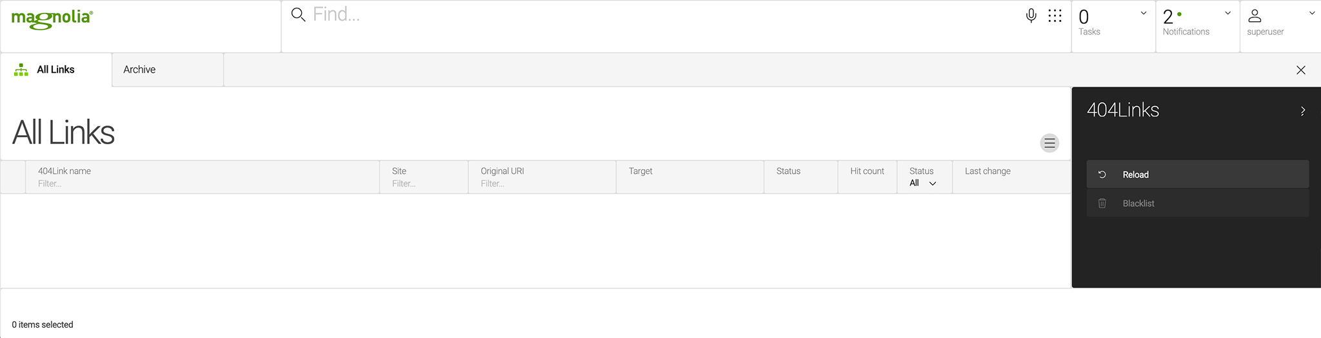Open the Status All filter dropdown
Screen dimensions: 1321x338
tap(923, 183)
